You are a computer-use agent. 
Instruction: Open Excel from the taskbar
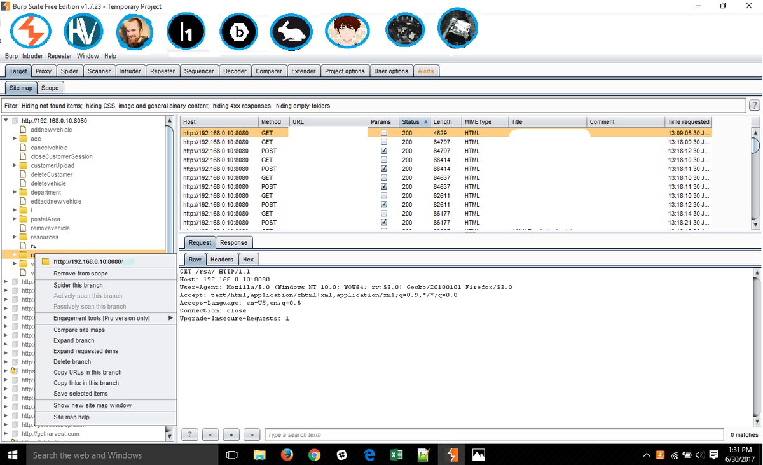[x=396, y=455]
